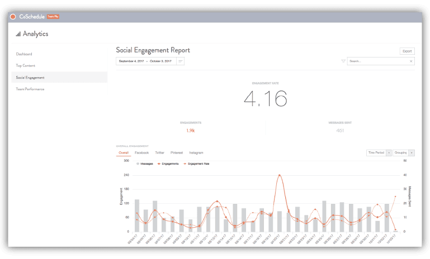Open the date range menu icon
430x259 pixels.
pos(181,61)
